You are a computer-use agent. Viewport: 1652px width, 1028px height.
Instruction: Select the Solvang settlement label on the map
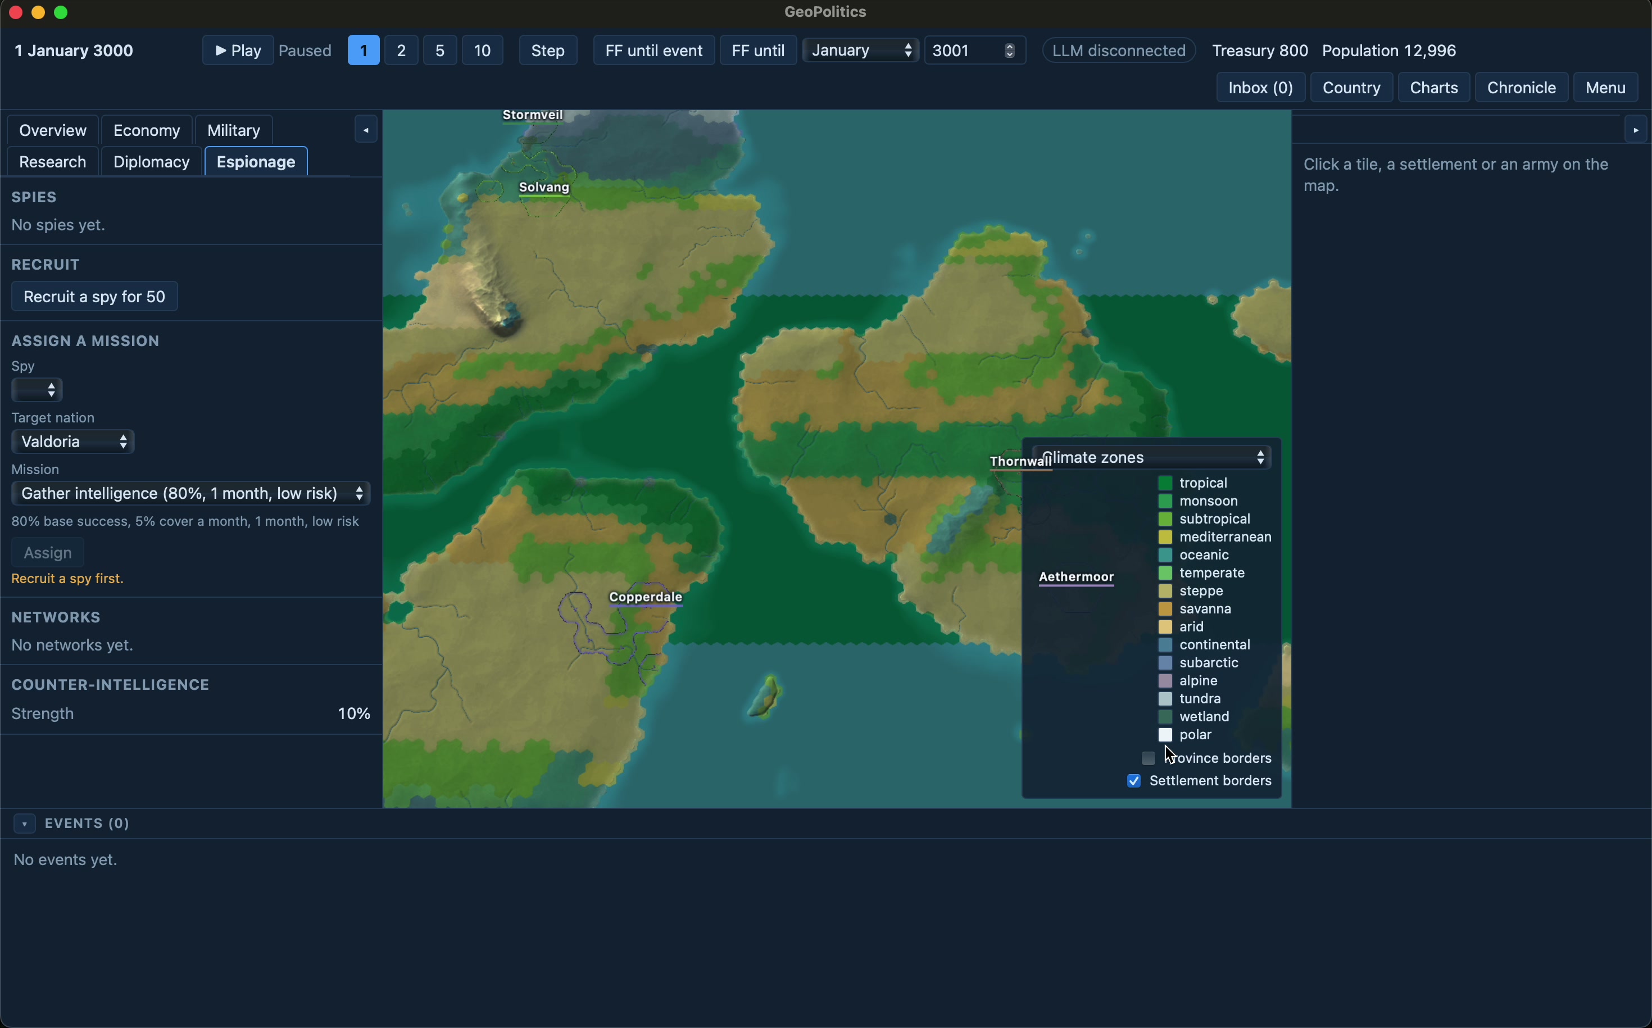click(544, 187)
